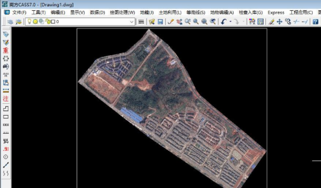Open the 文件(F) menu

click(19, 13)
